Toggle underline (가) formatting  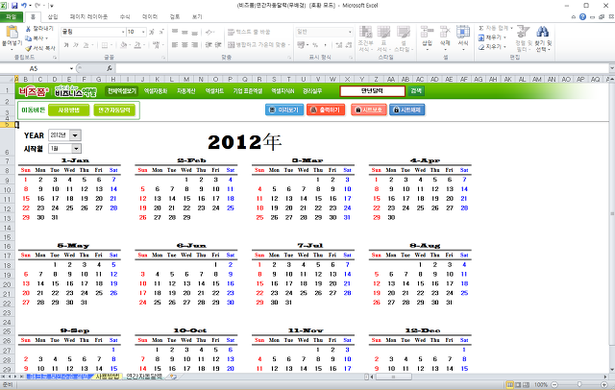point(86,45)
